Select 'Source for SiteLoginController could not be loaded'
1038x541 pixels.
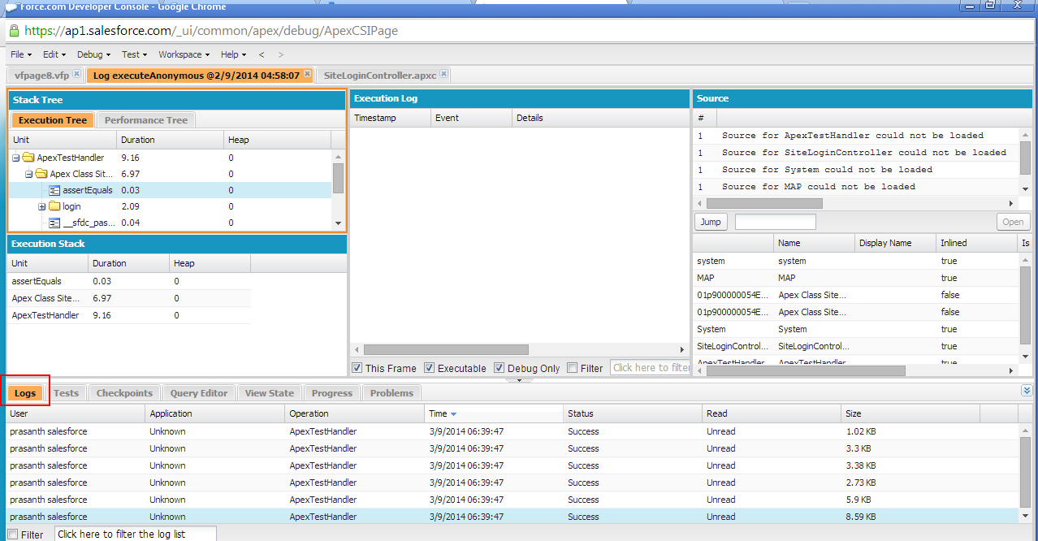863,153
